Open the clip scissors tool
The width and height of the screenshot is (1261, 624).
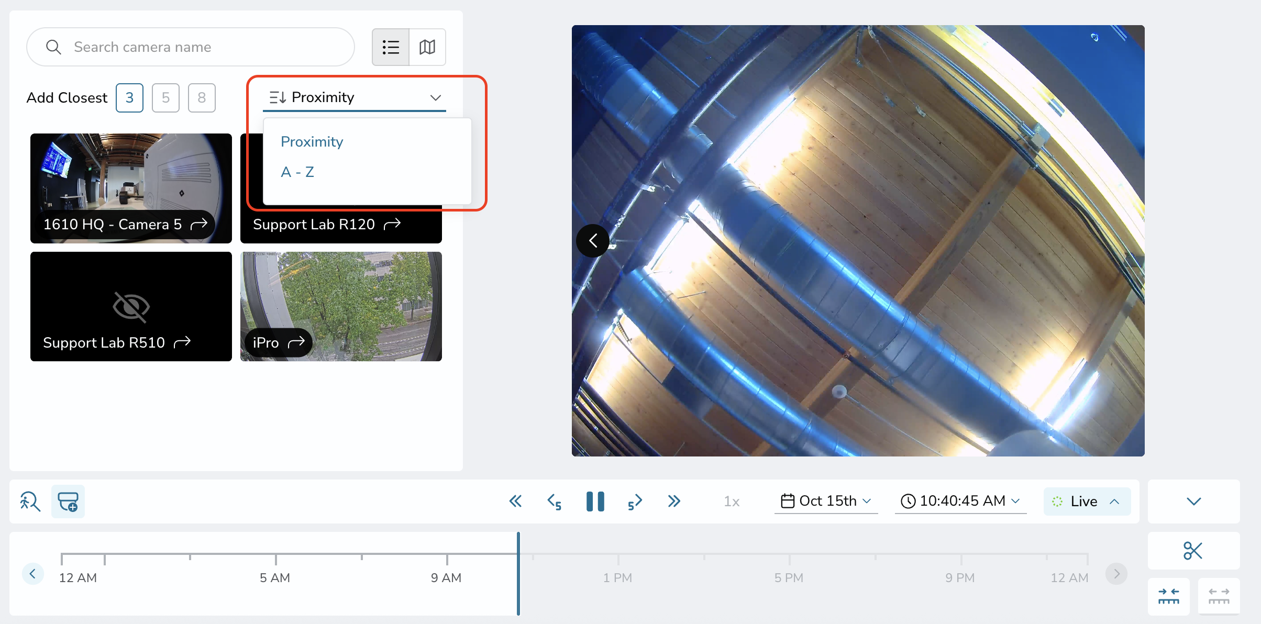(x=1193, y=550)
